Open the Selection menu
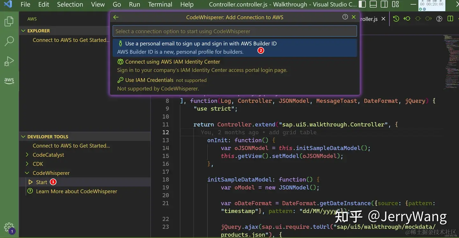This screenshot has height=238, width=459. 70,4
